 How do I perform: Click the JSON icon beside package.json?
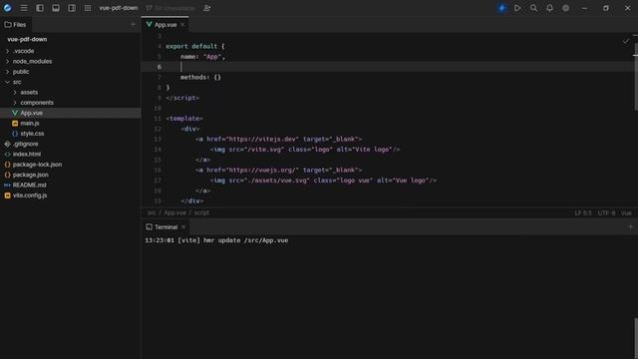[7, 176]
